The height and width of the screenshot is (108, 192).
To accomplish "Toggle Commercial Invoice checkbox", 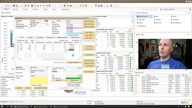I will pos(67,35).
